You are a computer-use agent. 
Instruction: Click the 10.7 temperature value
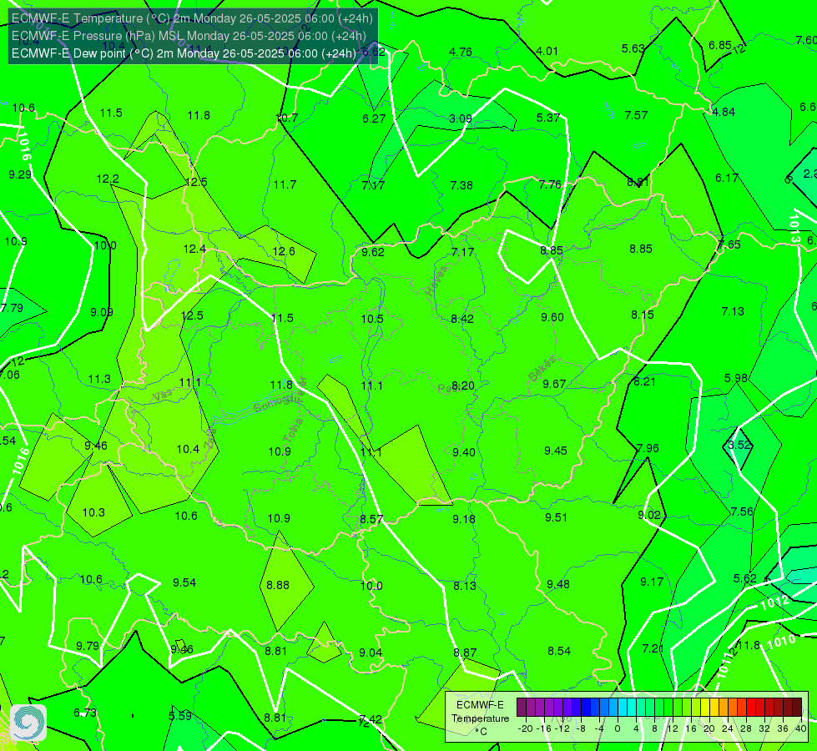click(x=287, y=118)
